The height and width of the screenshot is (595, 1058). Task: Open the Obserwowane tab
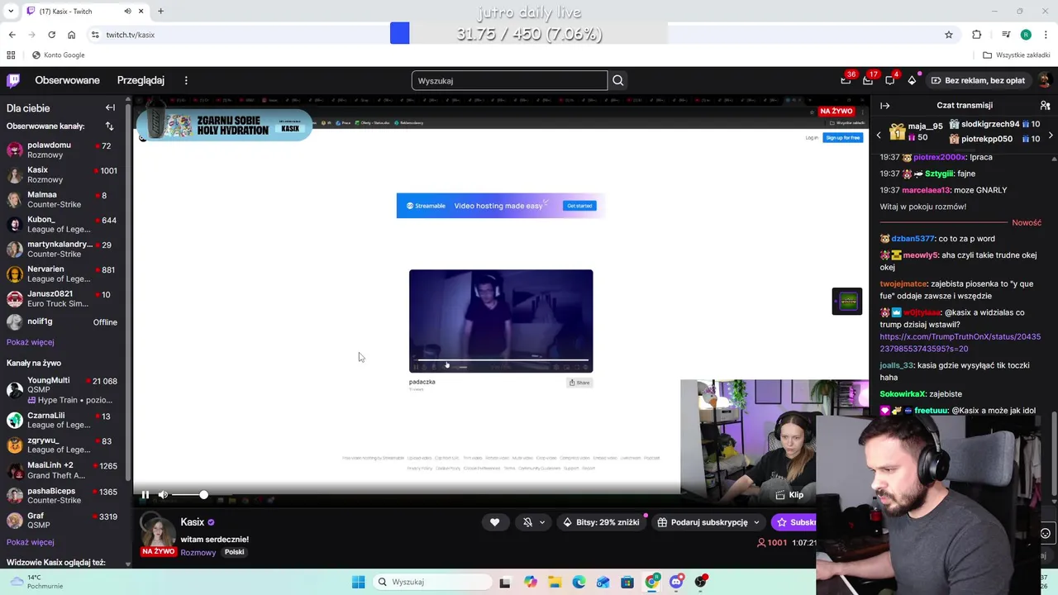click(x=67, y=80)
